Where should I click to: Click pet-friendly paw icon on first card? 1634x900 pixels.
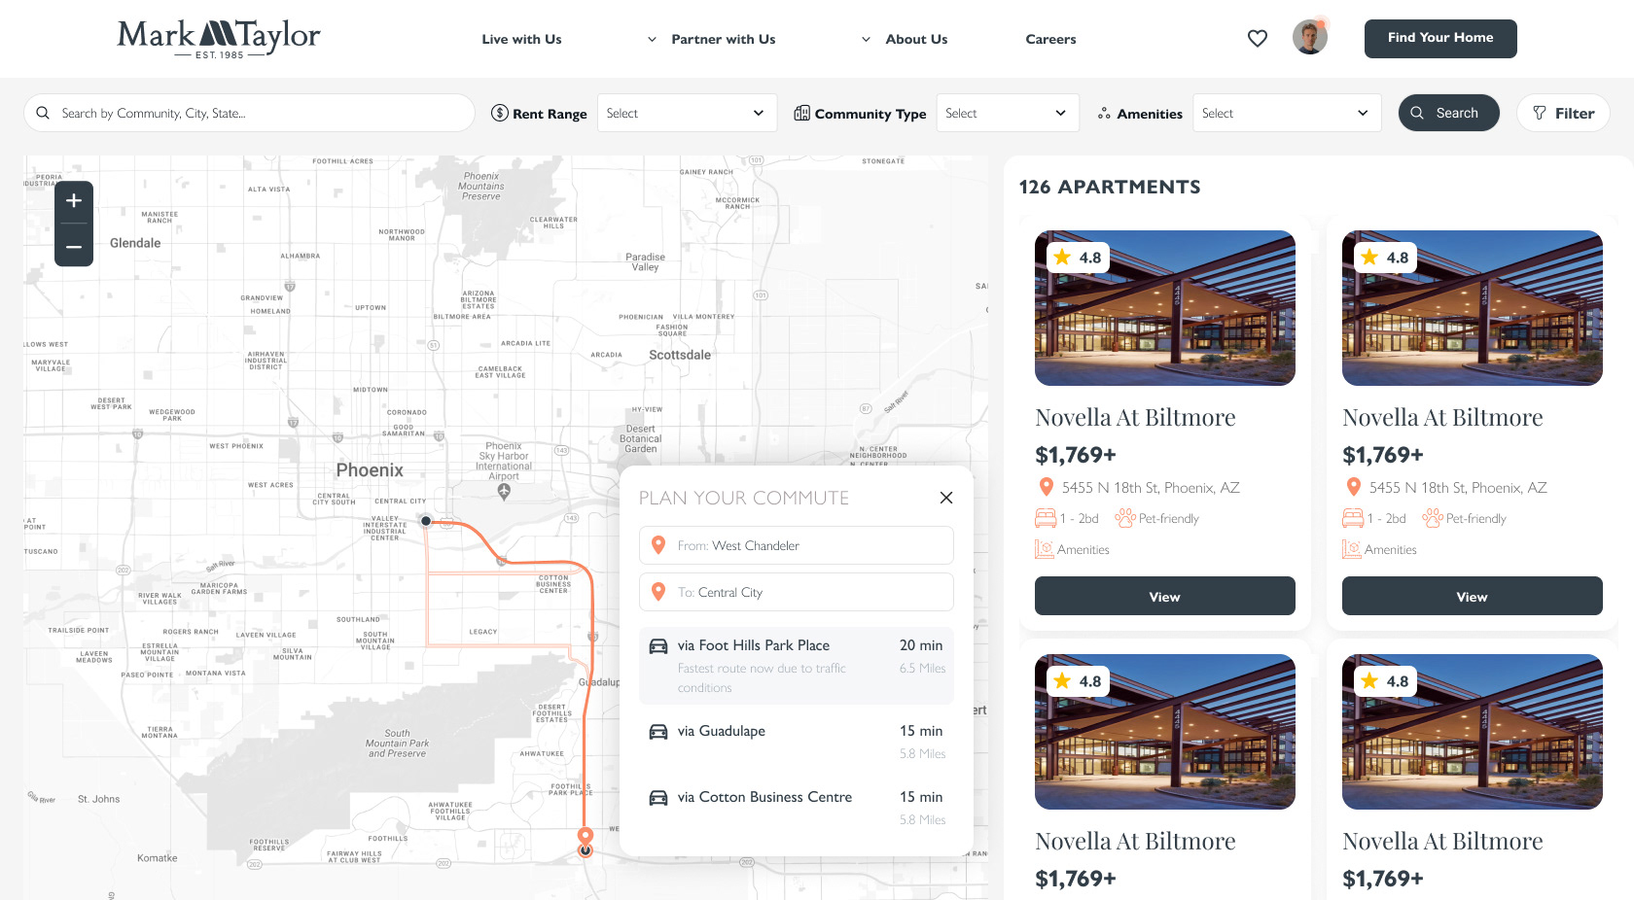click(x=1125, y=518)
